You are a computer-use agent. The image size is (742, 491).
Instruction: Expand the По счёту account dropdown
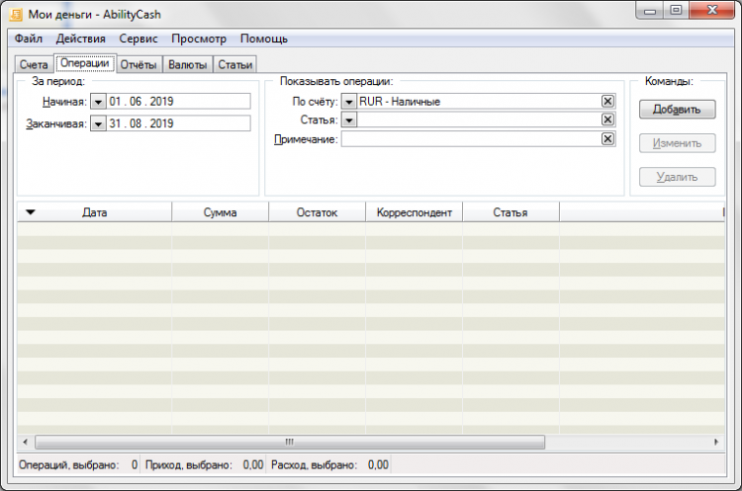348,102
